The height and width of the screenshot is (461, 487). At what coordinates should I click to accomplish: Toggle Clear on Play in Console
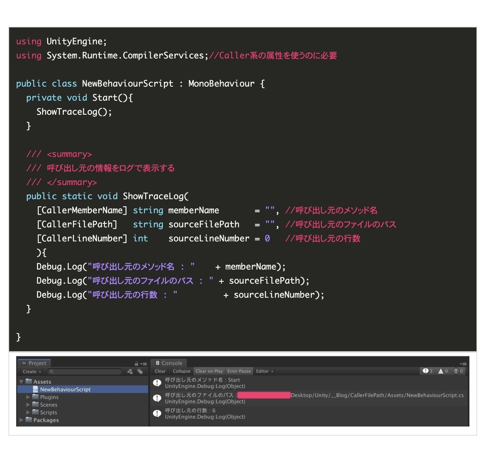(209, 371)
